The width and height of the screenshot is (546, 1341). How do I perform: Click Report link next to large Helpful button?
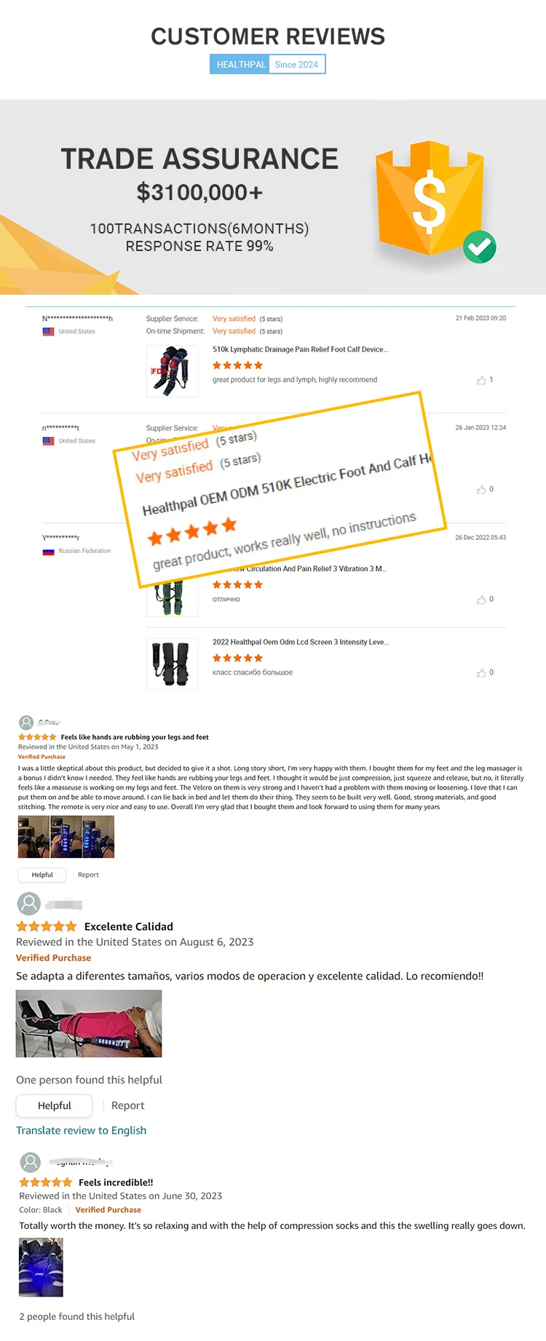click(127, 1105)
